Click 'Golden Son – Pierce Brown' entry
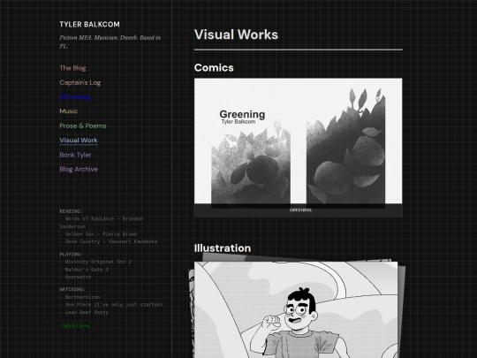The height and width of the screenshot is (358, 477). [x=98, y=234]
